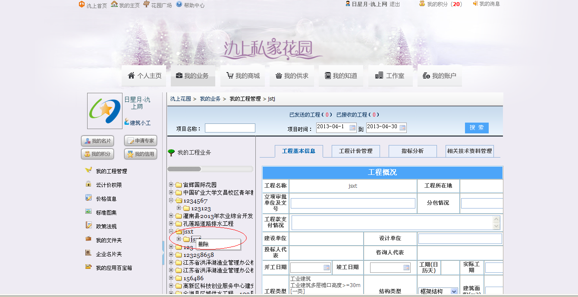Click 申请专家 button

tap(141, 141)
